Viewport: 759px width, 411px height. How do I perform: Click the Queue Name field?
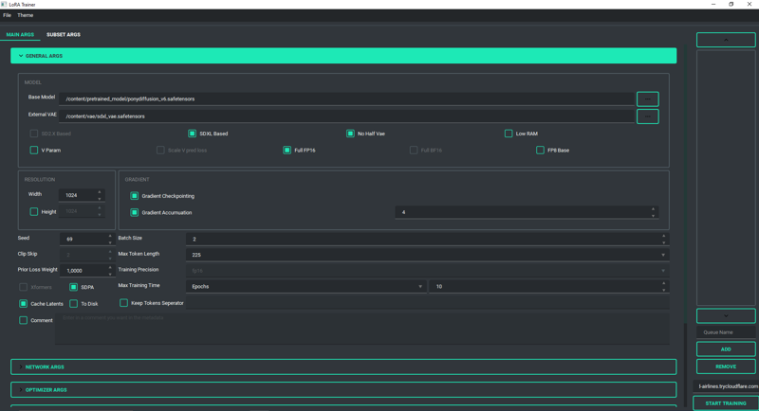point(726,332)
